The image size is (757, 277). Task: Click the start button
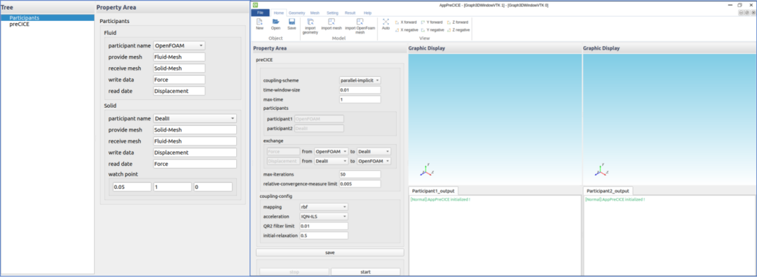(x=365, y=271)
